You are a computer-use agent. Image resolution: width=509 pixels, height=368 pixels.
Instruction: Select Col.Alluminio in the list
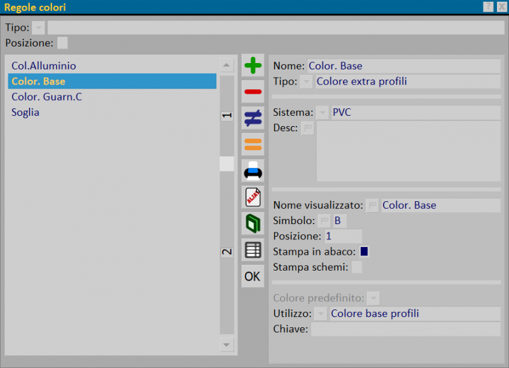tap(112, 66)
